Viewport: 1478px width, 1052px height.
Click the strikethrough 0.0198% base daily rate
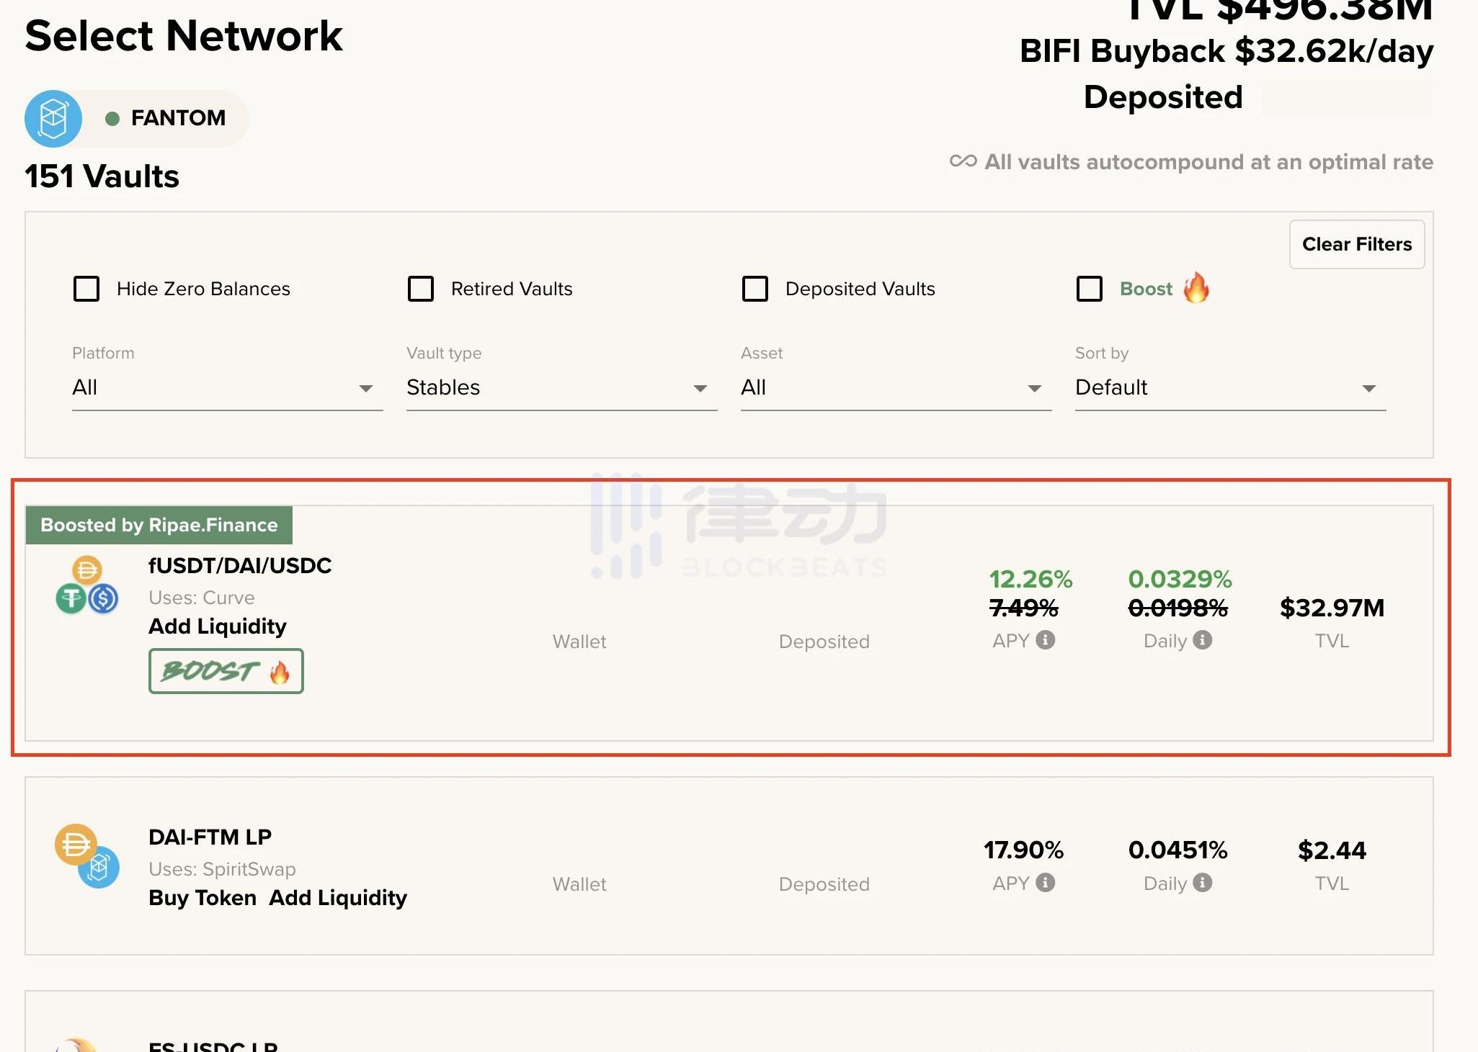point(1178,608)
